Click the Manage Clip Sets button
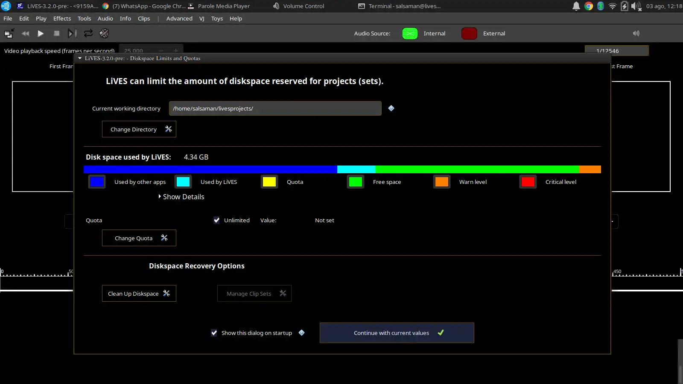 (x=254, y=294)
